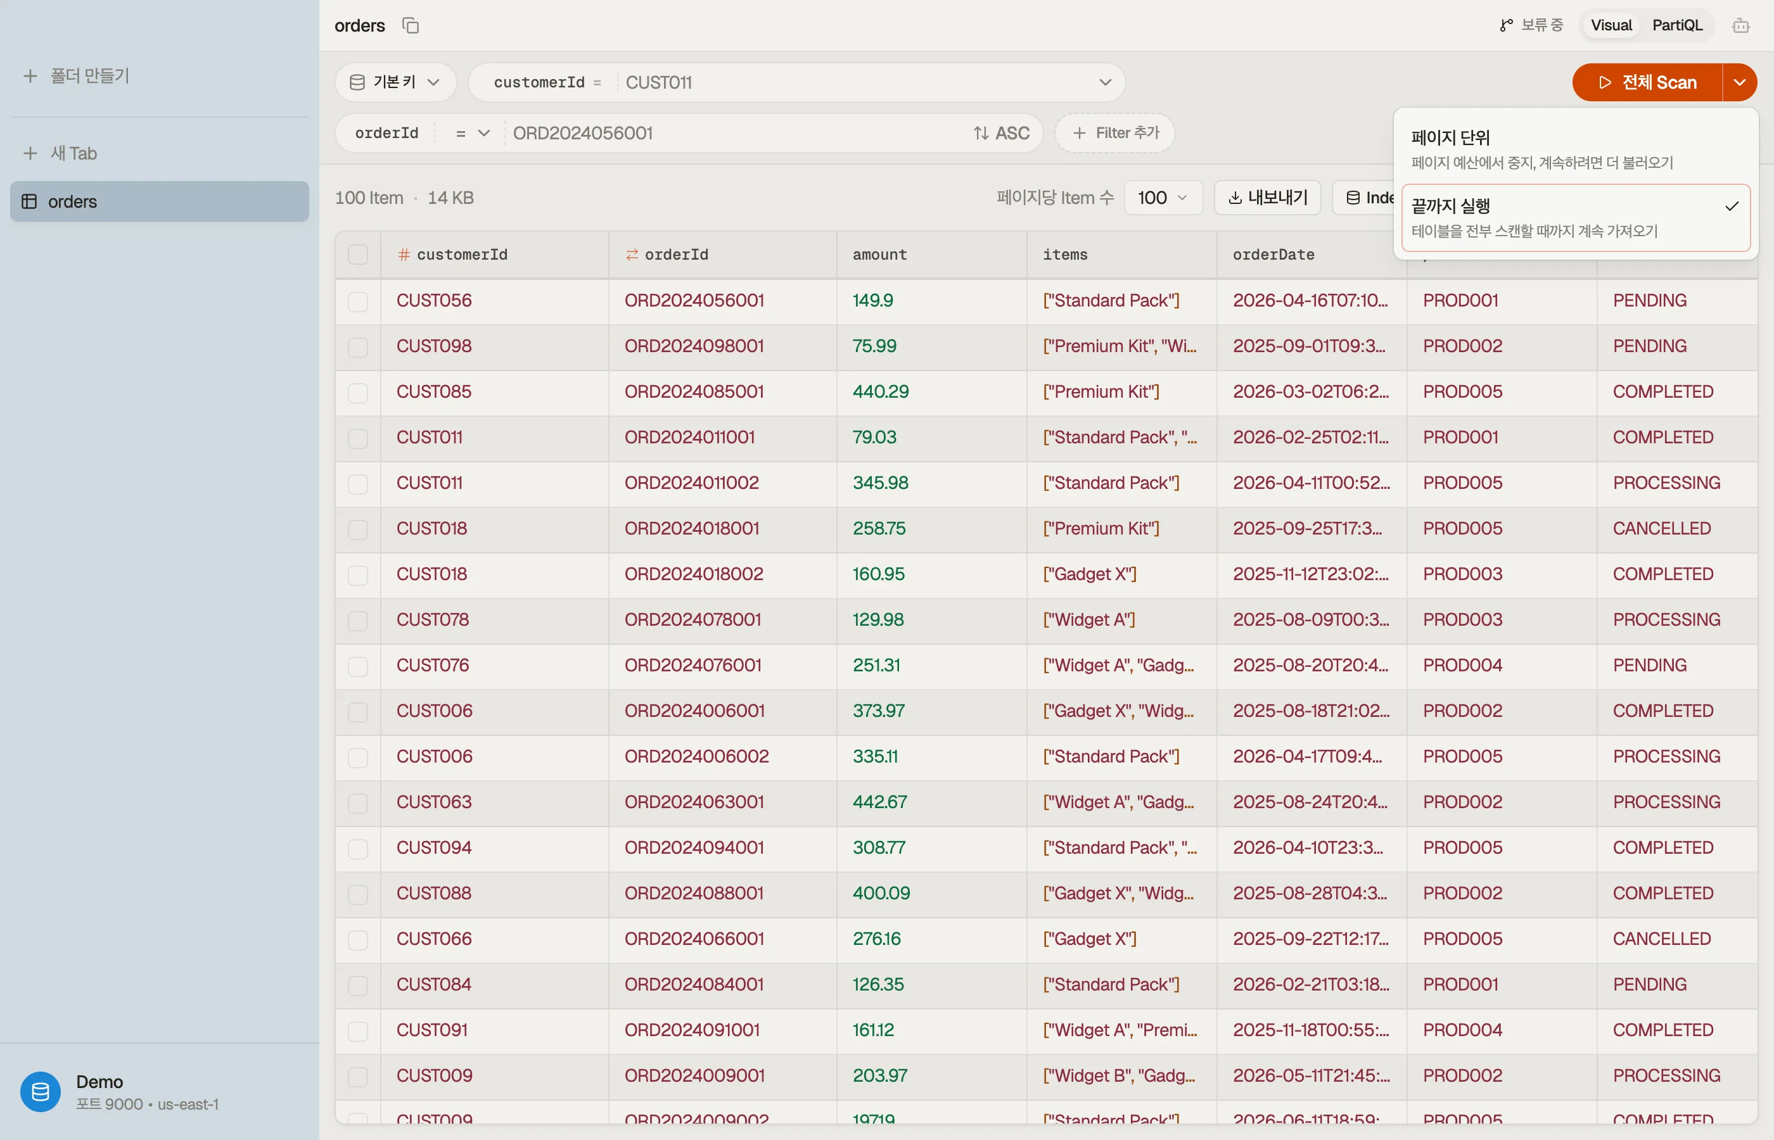Check the row for ORD2024056001

click(x=357, y=301)
